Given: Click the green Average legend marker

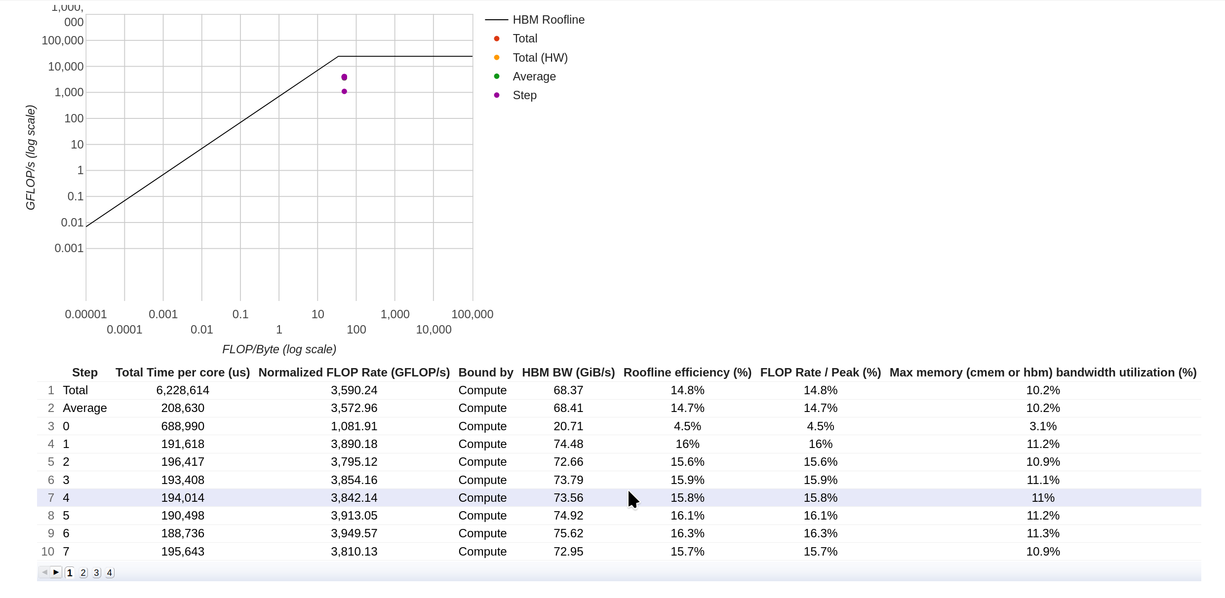Looking at the screenshot, I should (x=496, y=76).
